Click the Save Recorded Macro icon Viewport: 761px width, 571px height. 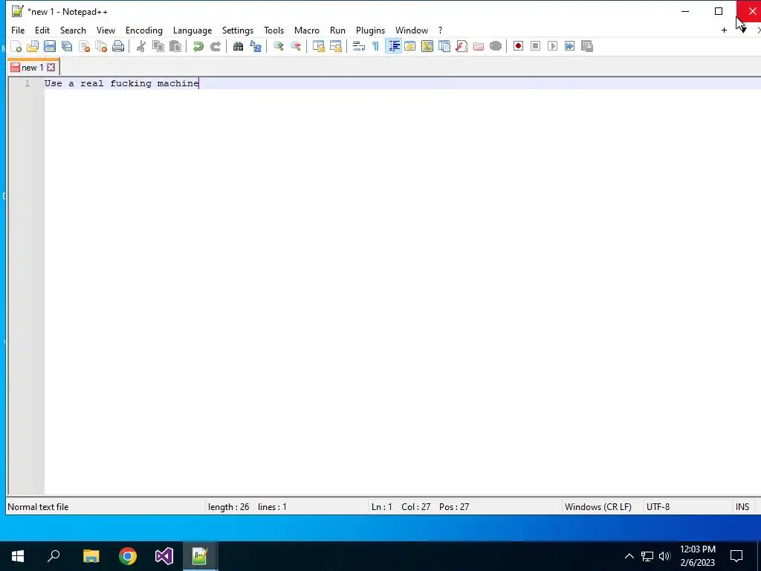[587, 46]
